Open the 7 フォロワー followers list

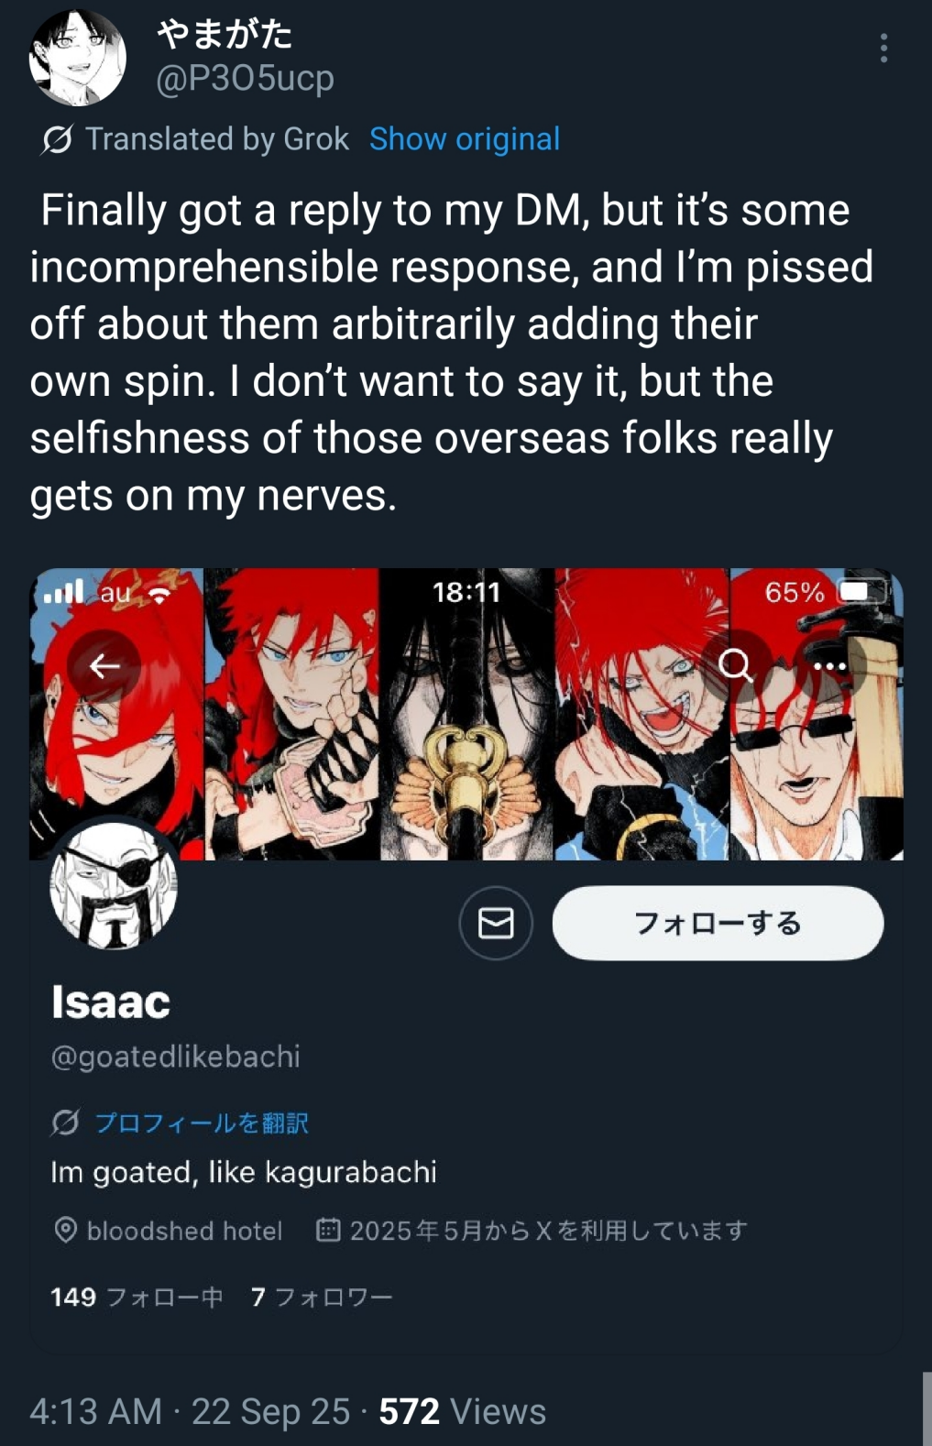pos(322,1297)
